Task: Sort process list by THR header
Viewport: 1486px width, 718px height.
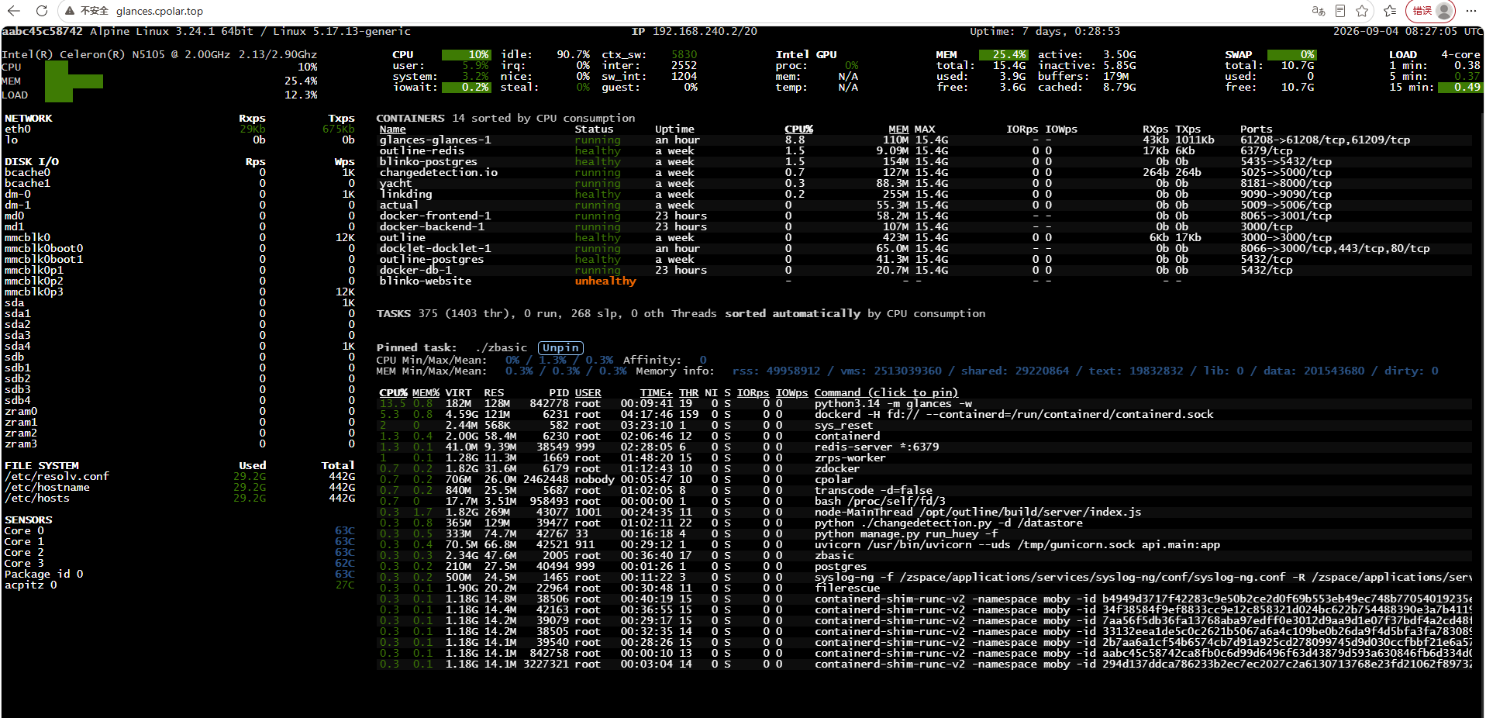Action: 688,393
